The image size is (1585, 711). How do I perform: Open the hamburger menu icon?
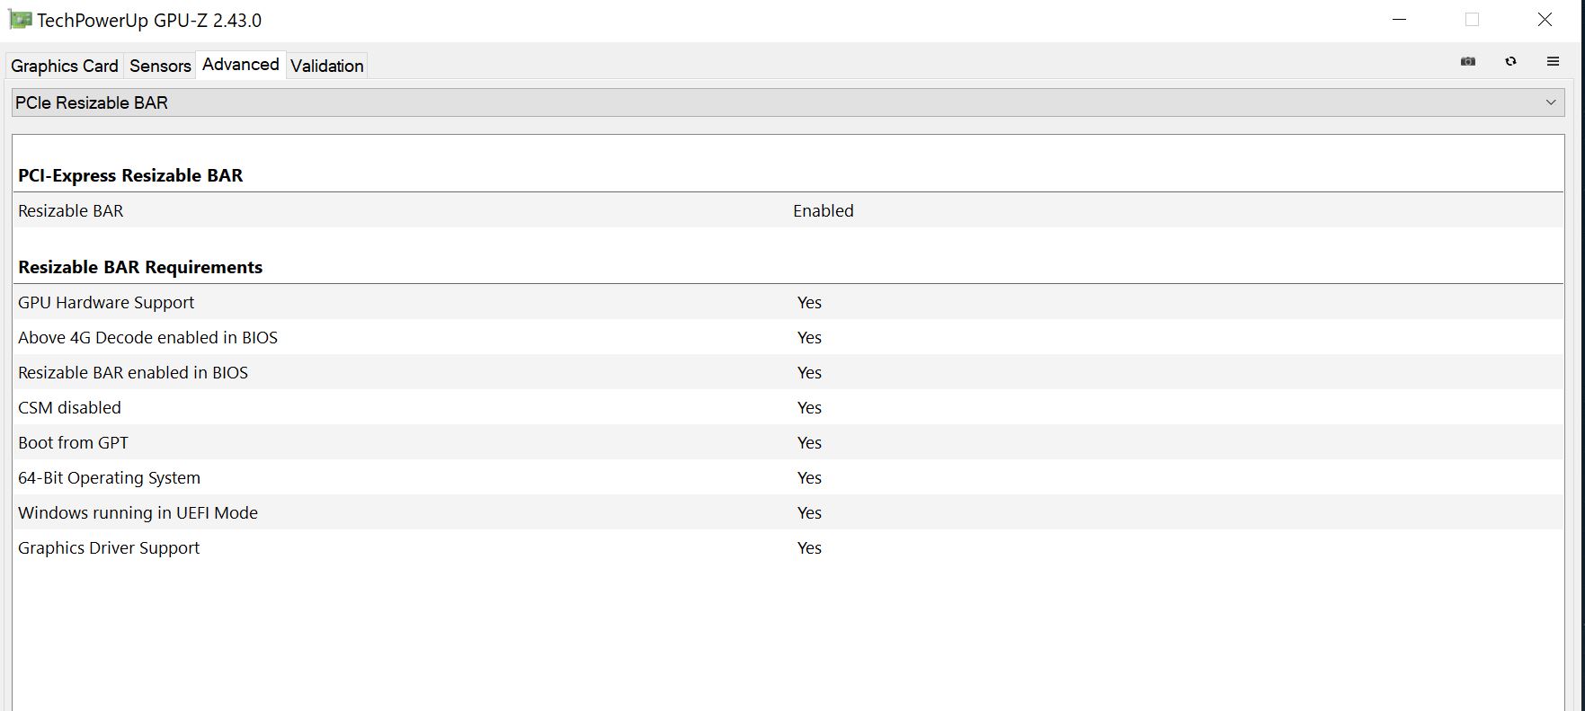pyautogui.click(x=1553, y=61)
